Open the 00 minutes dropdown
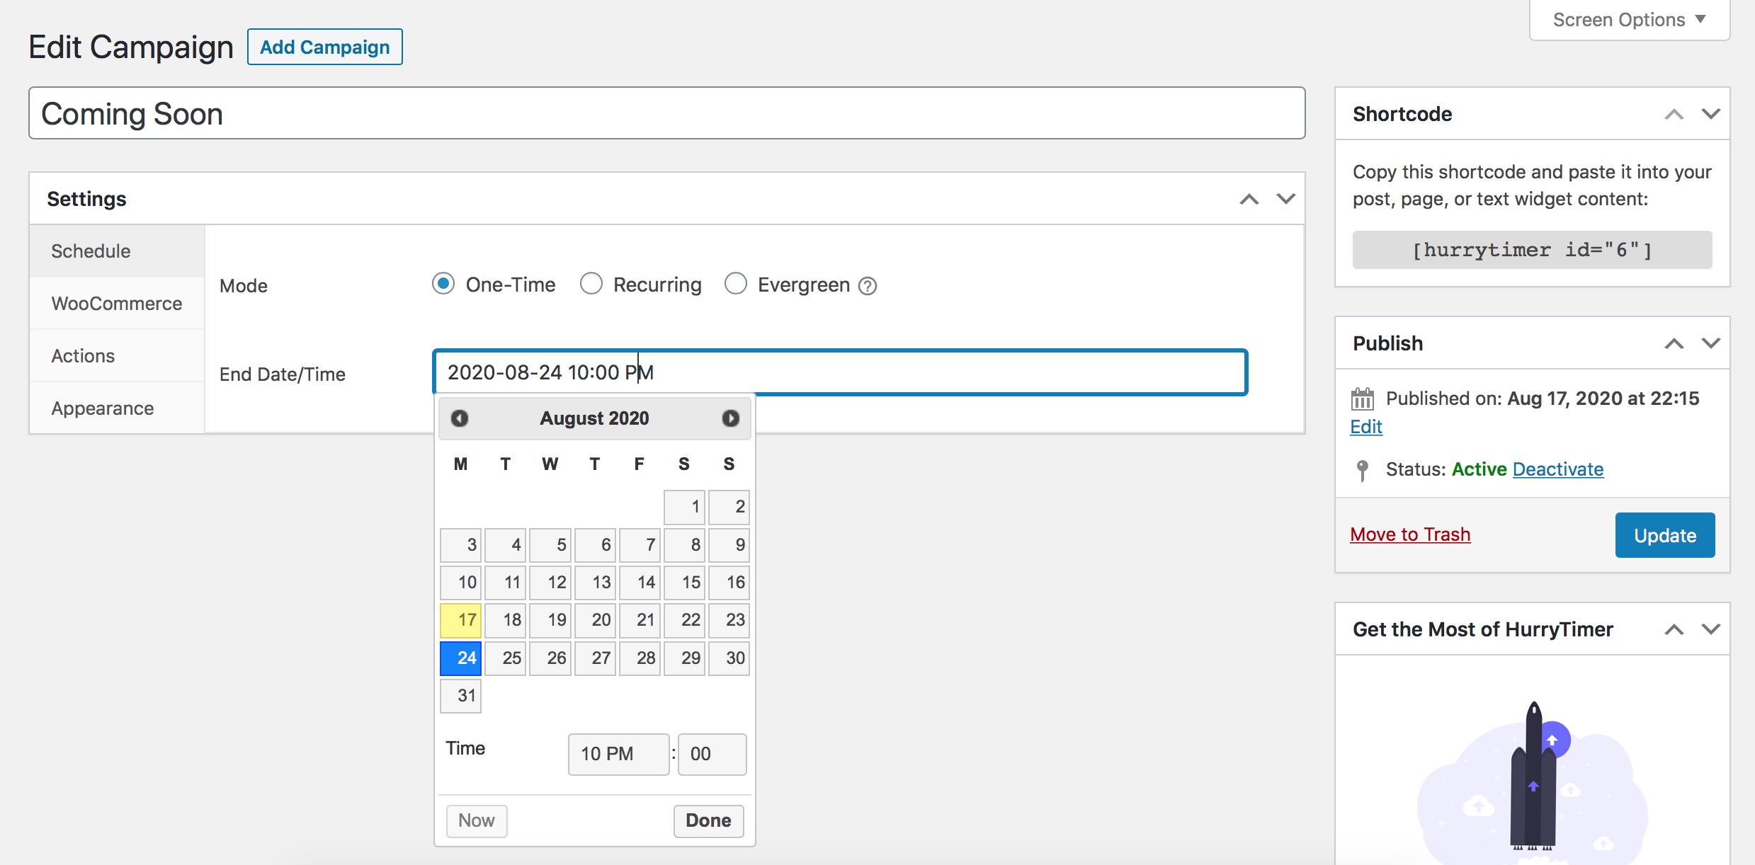Image resolution: width=1755 pixels, height=865 pixels. click(x=712, y=754)
